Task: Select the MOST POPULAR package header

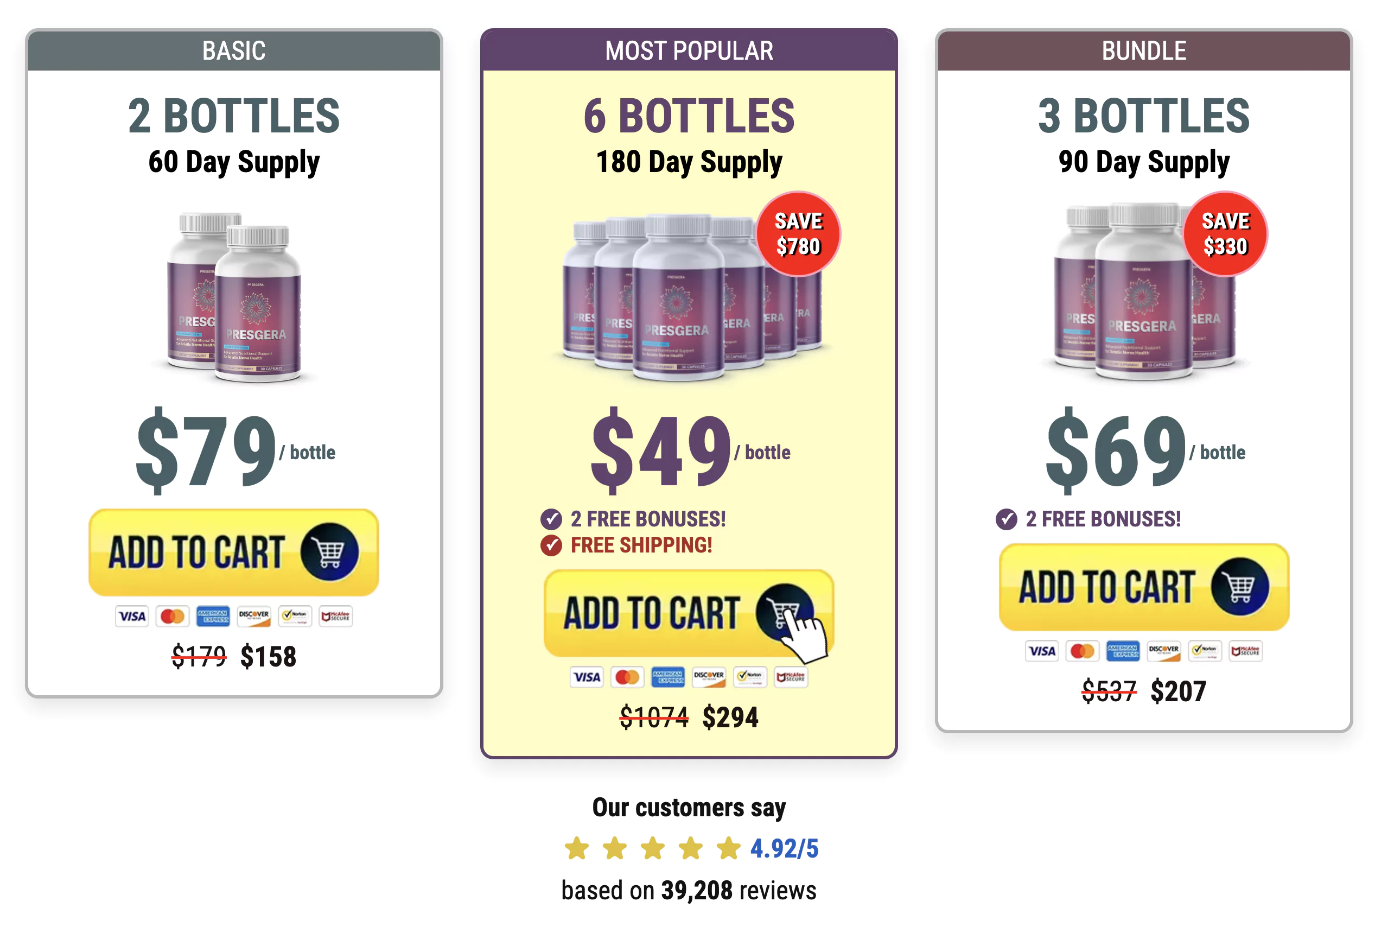Action: (x=689, y=51)
